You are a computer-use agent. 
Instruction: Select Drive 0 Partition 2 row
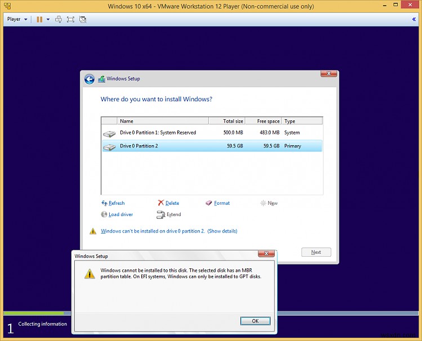212,146
